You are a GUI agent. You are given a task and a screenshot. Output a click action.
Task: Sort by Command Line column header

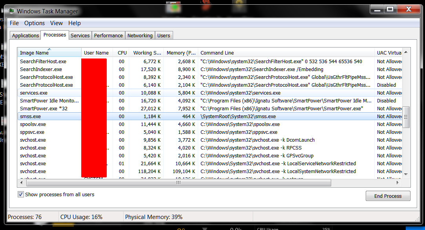coord(286,53)
